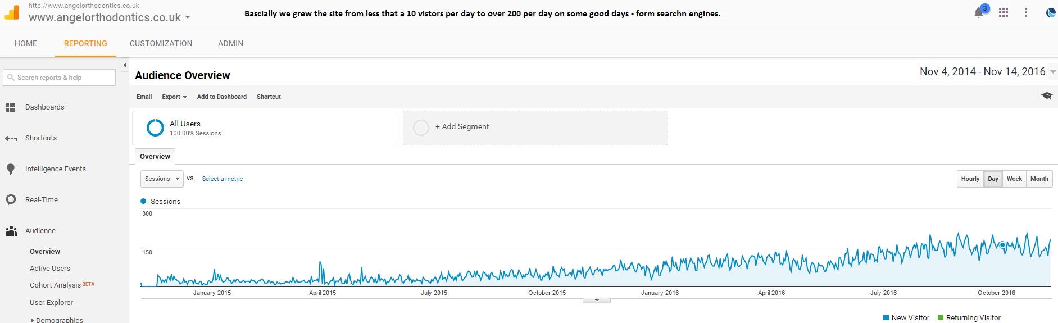Screen dimensions: 1058x323
Task: Open the Sessions metric dropdown
Action: coord(162,179)
